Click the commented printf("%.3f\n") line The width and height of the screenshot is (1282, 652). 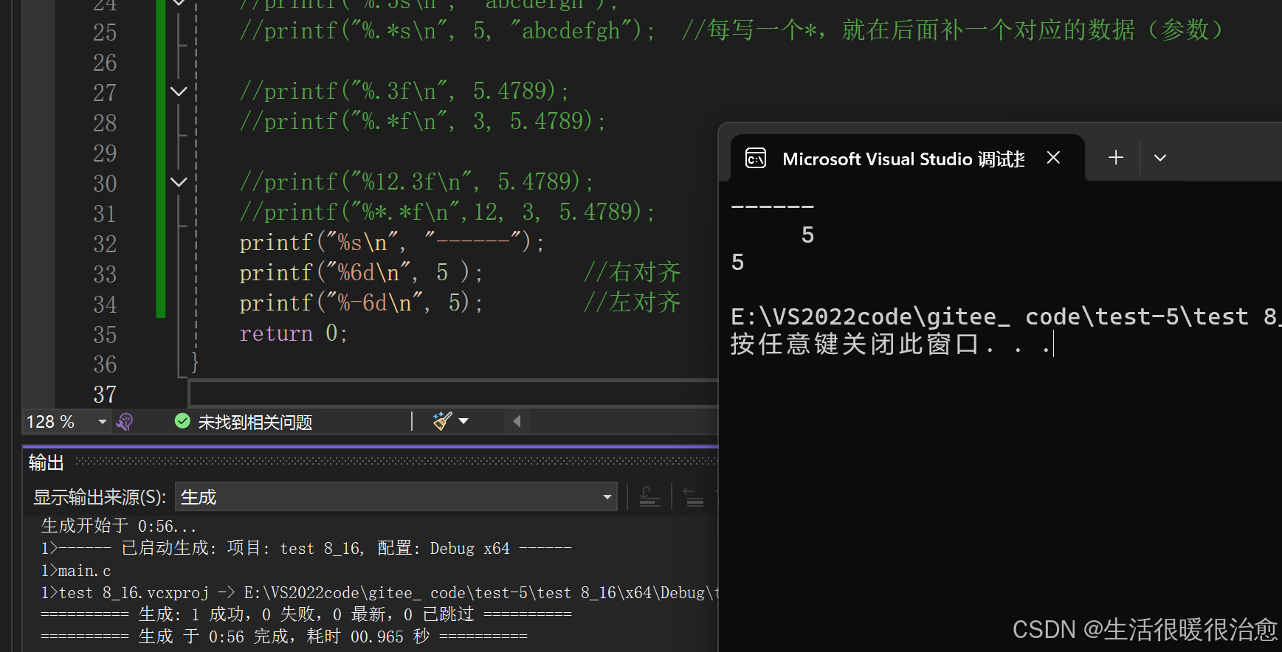point(404,91)
